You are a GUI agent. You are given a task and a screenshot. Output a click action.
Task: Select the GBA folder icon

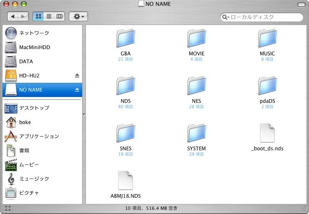(x=126, y=38)
